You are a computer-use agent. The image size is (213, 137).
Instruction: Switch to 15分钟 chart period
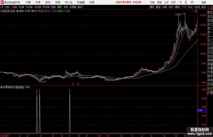click(x=29, y=7)
